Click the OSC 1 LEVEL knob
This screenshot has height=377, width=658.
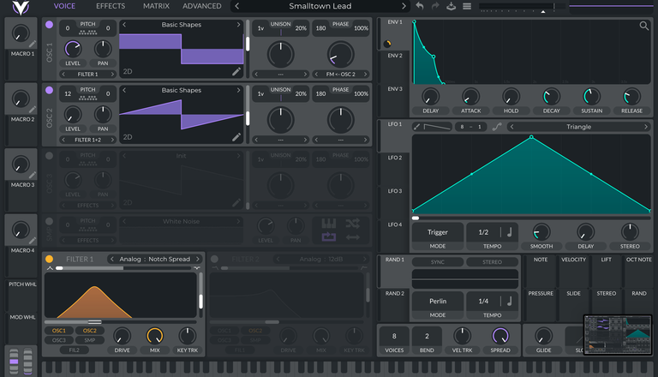(x=73, y=49)
